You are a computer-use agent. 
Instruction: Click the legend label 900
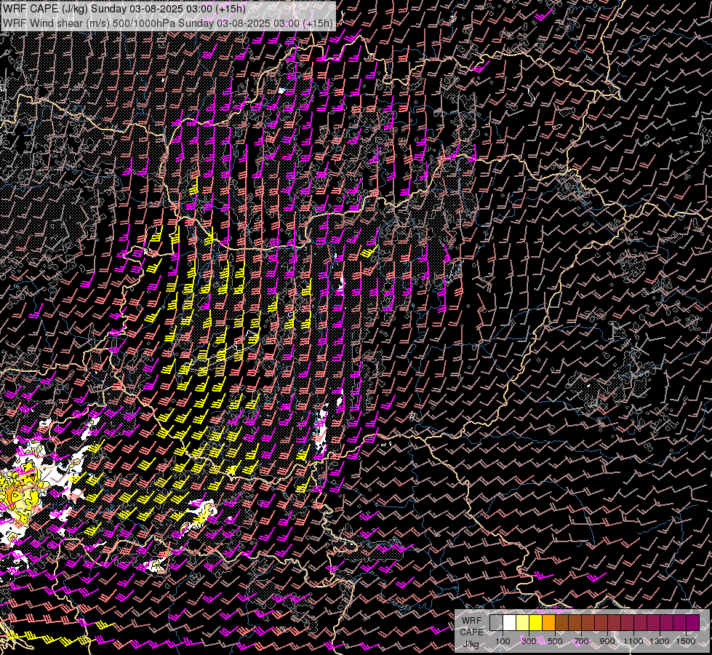pyautogui.click(x=607, y=641)
